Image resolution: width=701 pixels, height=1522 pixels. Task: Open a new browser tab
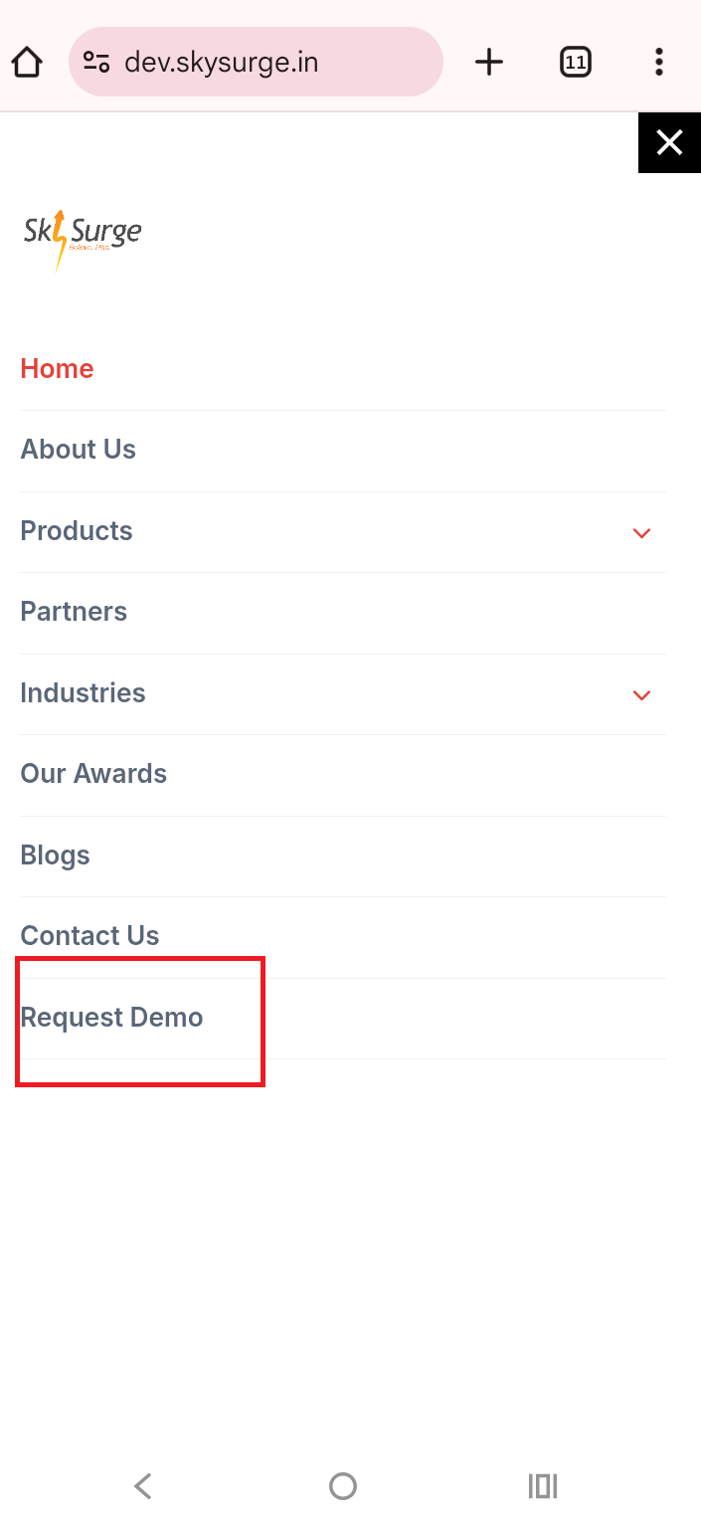click(x=489, y=63)
